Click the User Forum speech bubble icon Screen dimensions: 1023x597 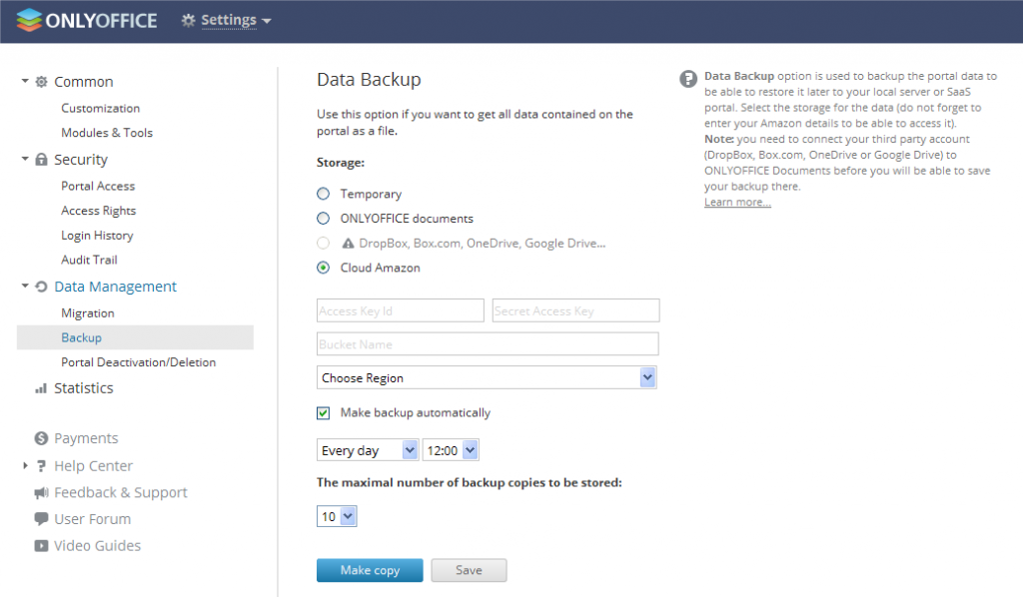[41, 519]
